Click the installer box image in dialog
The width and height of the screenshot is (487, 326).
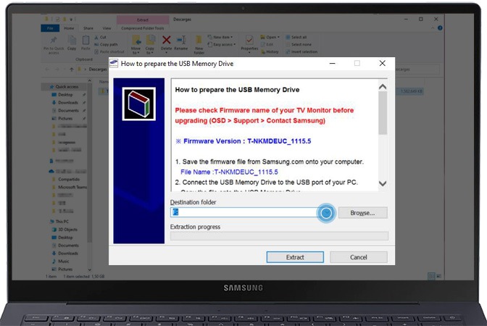pos(139,104)
